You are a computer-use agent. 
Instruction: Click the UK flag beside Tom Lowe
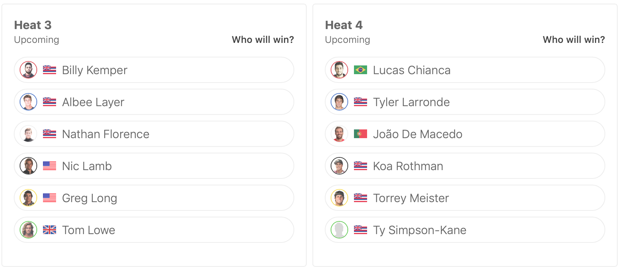point(50,230)
